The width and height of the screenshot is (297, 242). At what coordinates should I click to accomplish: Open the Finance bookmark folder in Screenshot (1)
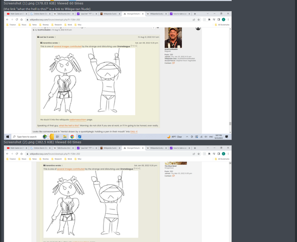[11, 25]
